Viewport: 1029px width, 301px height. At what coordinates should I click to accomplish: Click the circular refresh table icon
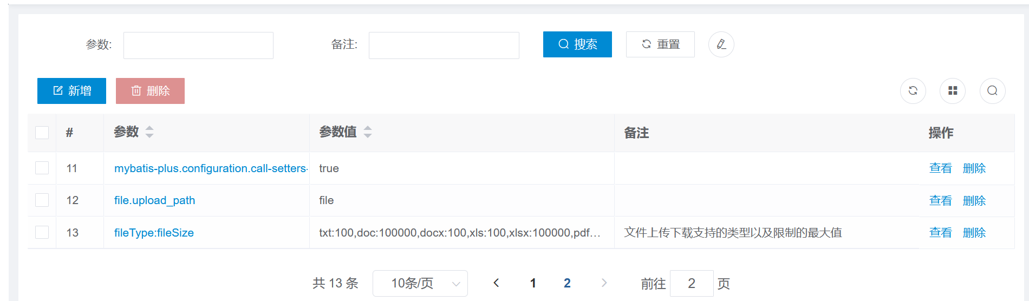coord(913,91)
